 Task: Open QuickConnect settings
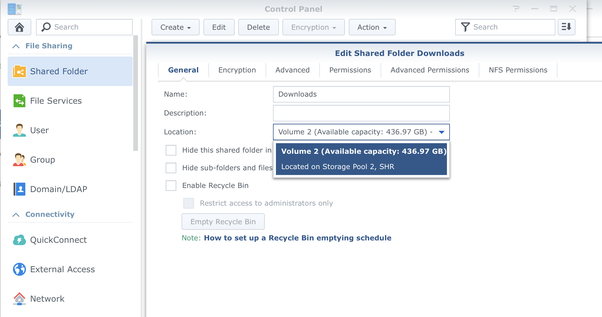coord(70,240)
